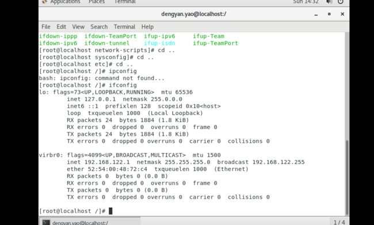Open the Terminal app menu in top bar
The image size is (374, 225).
pyautogui.click(x=125, y=2)
